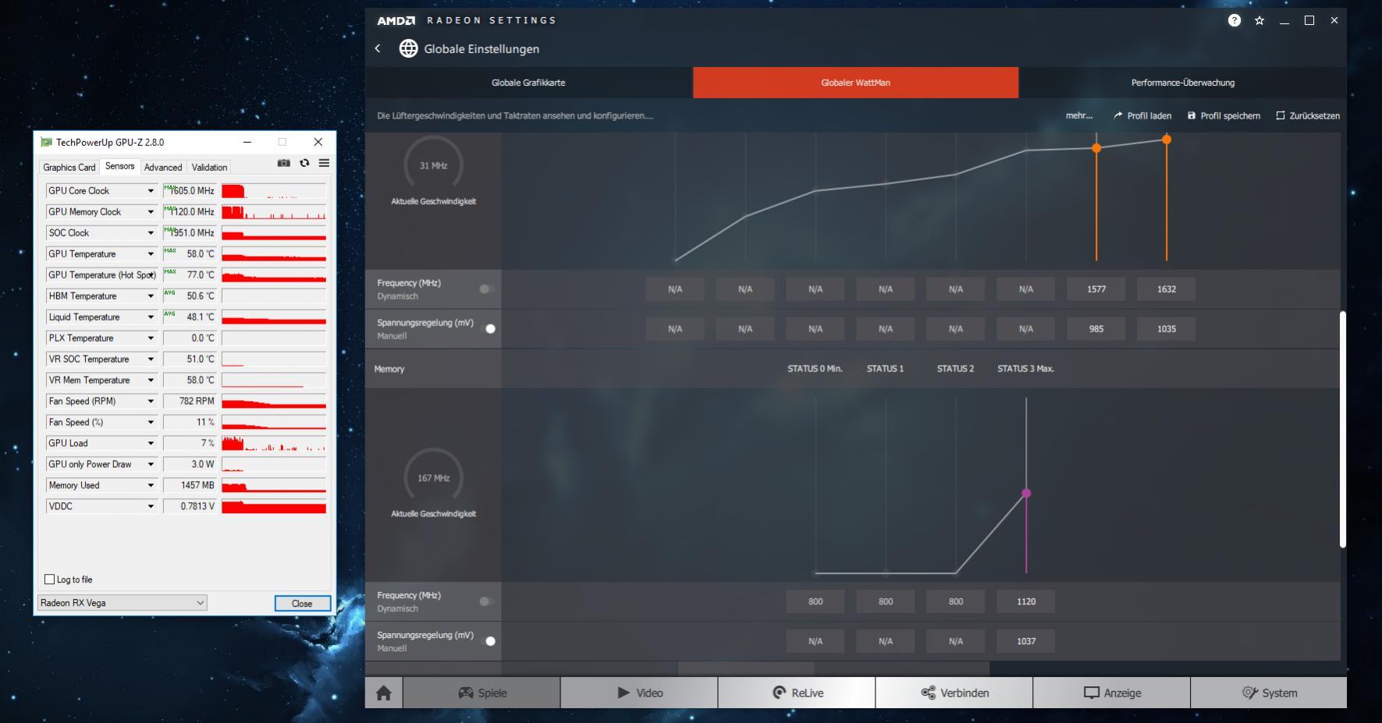Open the GPU Core Clock sensor dropdown
The width and height of the screenshot is (1382, 723).
pos(151,190)
